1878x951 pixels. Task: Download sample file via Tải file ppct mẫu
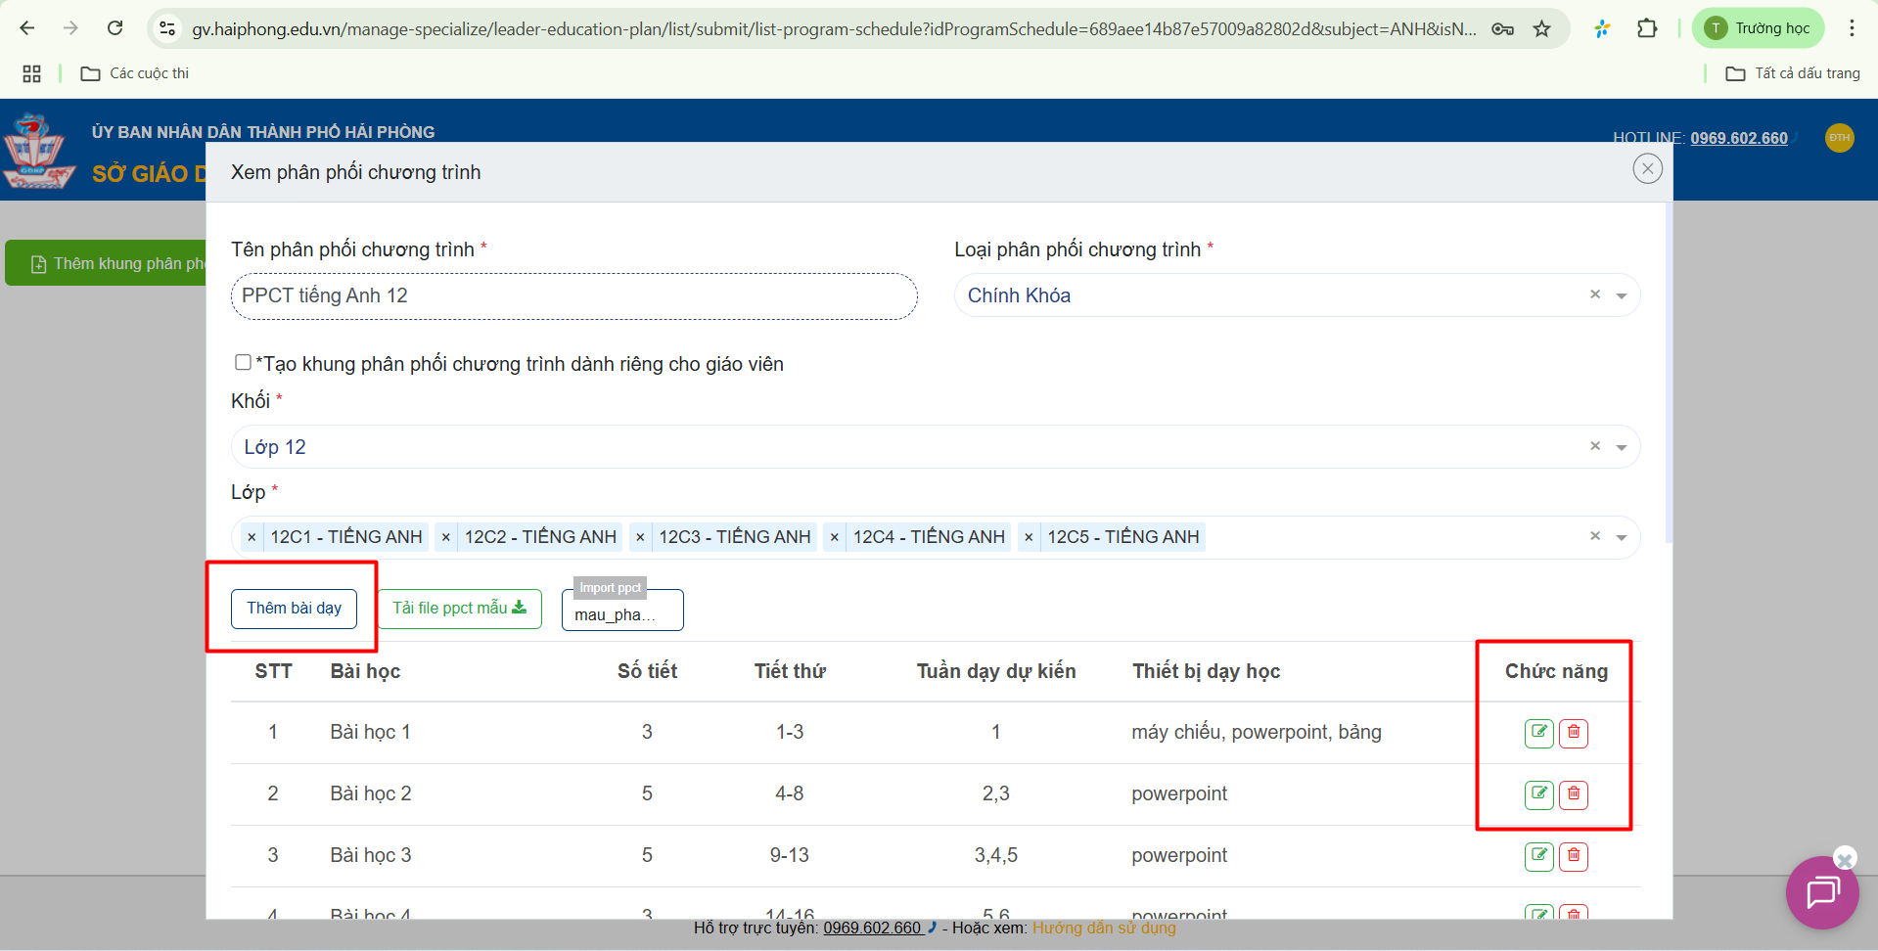coord(459,609)
